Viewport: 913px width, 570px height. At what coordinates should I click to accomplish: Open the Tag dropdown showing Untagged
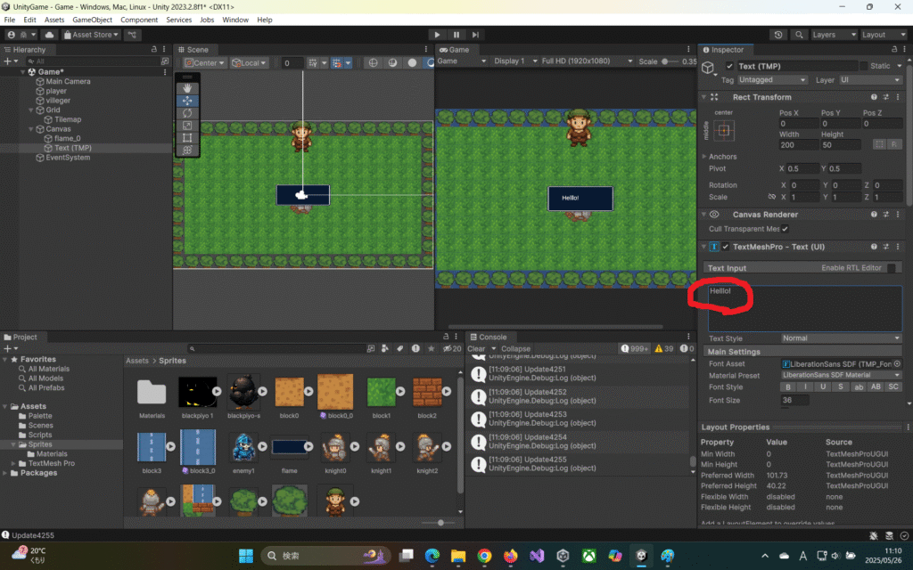pyautogui.click(x=772, y=80)
